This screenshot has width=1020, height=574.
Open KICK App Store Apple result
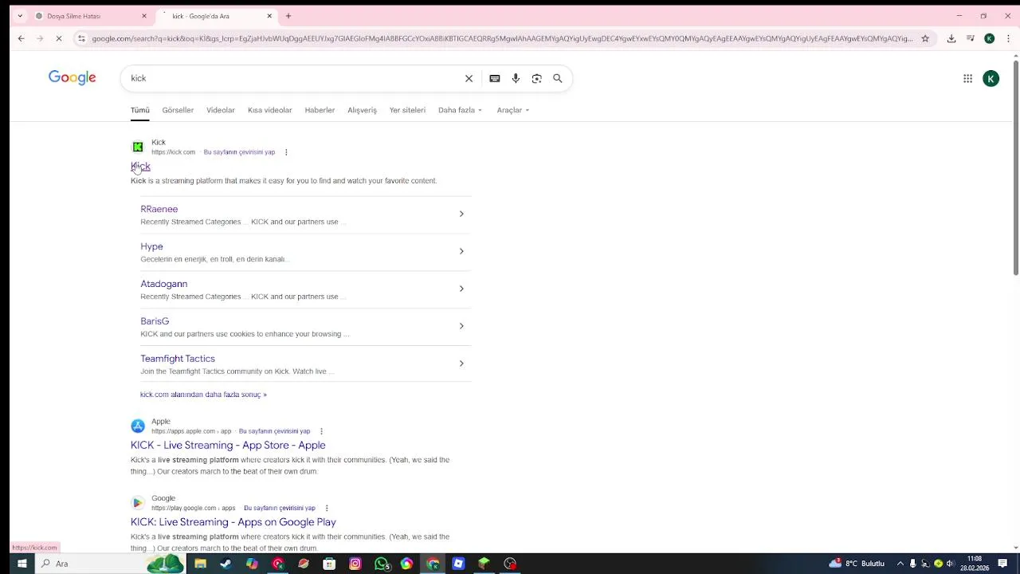click(x=228, y=445)
